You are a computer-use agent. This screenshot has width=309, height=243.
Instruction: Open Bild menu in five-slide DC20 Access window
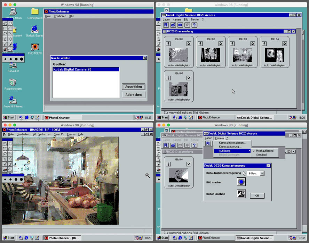click(x=186, y=20)
